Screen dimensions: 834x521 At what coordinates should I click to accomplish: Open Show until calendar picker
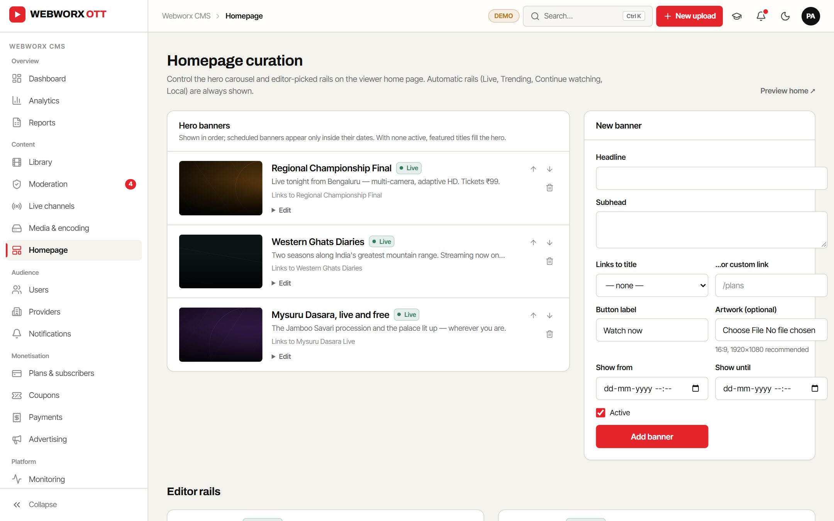(x=815, y=388)
